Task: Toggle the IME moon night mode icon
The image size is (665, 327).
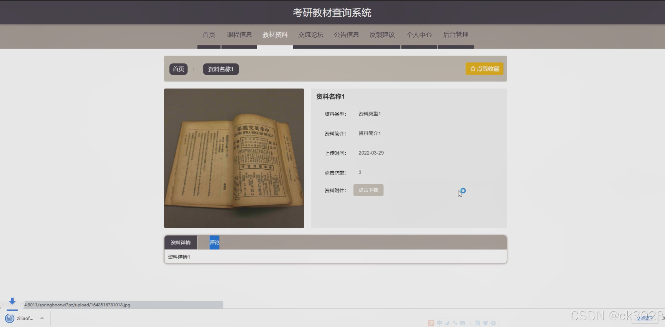Action: [447, 323]
